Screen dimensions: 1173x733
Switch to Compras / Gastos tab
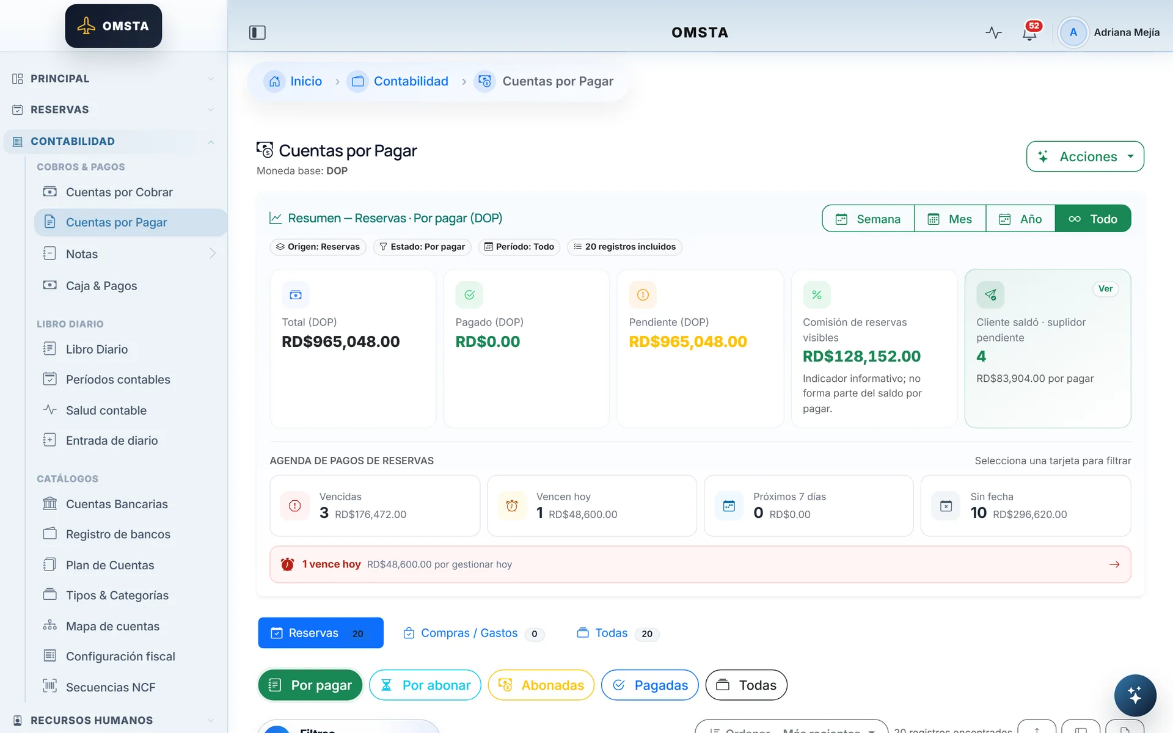[473, 633]
